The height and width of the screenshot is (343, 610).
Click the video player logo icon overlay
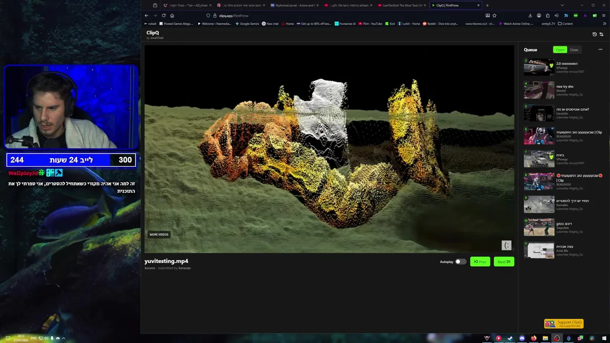click(x=507, y=245)
